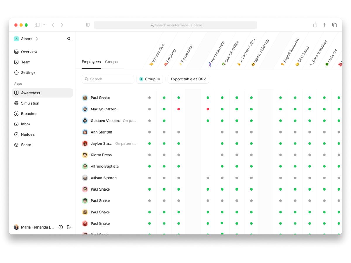Open the browser sidebar toggle dropdown arrow
This screenshot has height=263, width=351.
pos(44,25)
